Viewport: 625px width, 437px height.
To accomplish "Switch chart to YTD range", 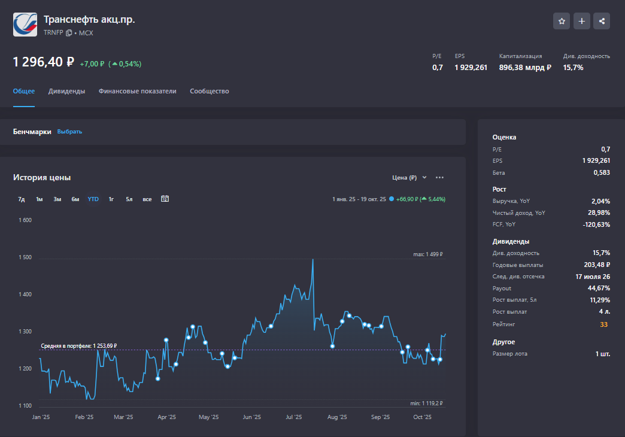I will pos(93,199).
